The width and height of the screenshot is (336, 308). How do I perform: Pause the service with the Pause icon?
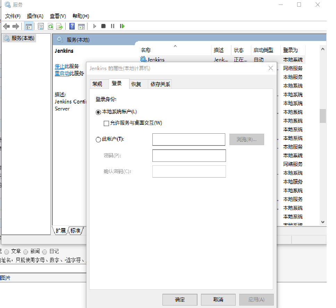(x=112, y=26)
